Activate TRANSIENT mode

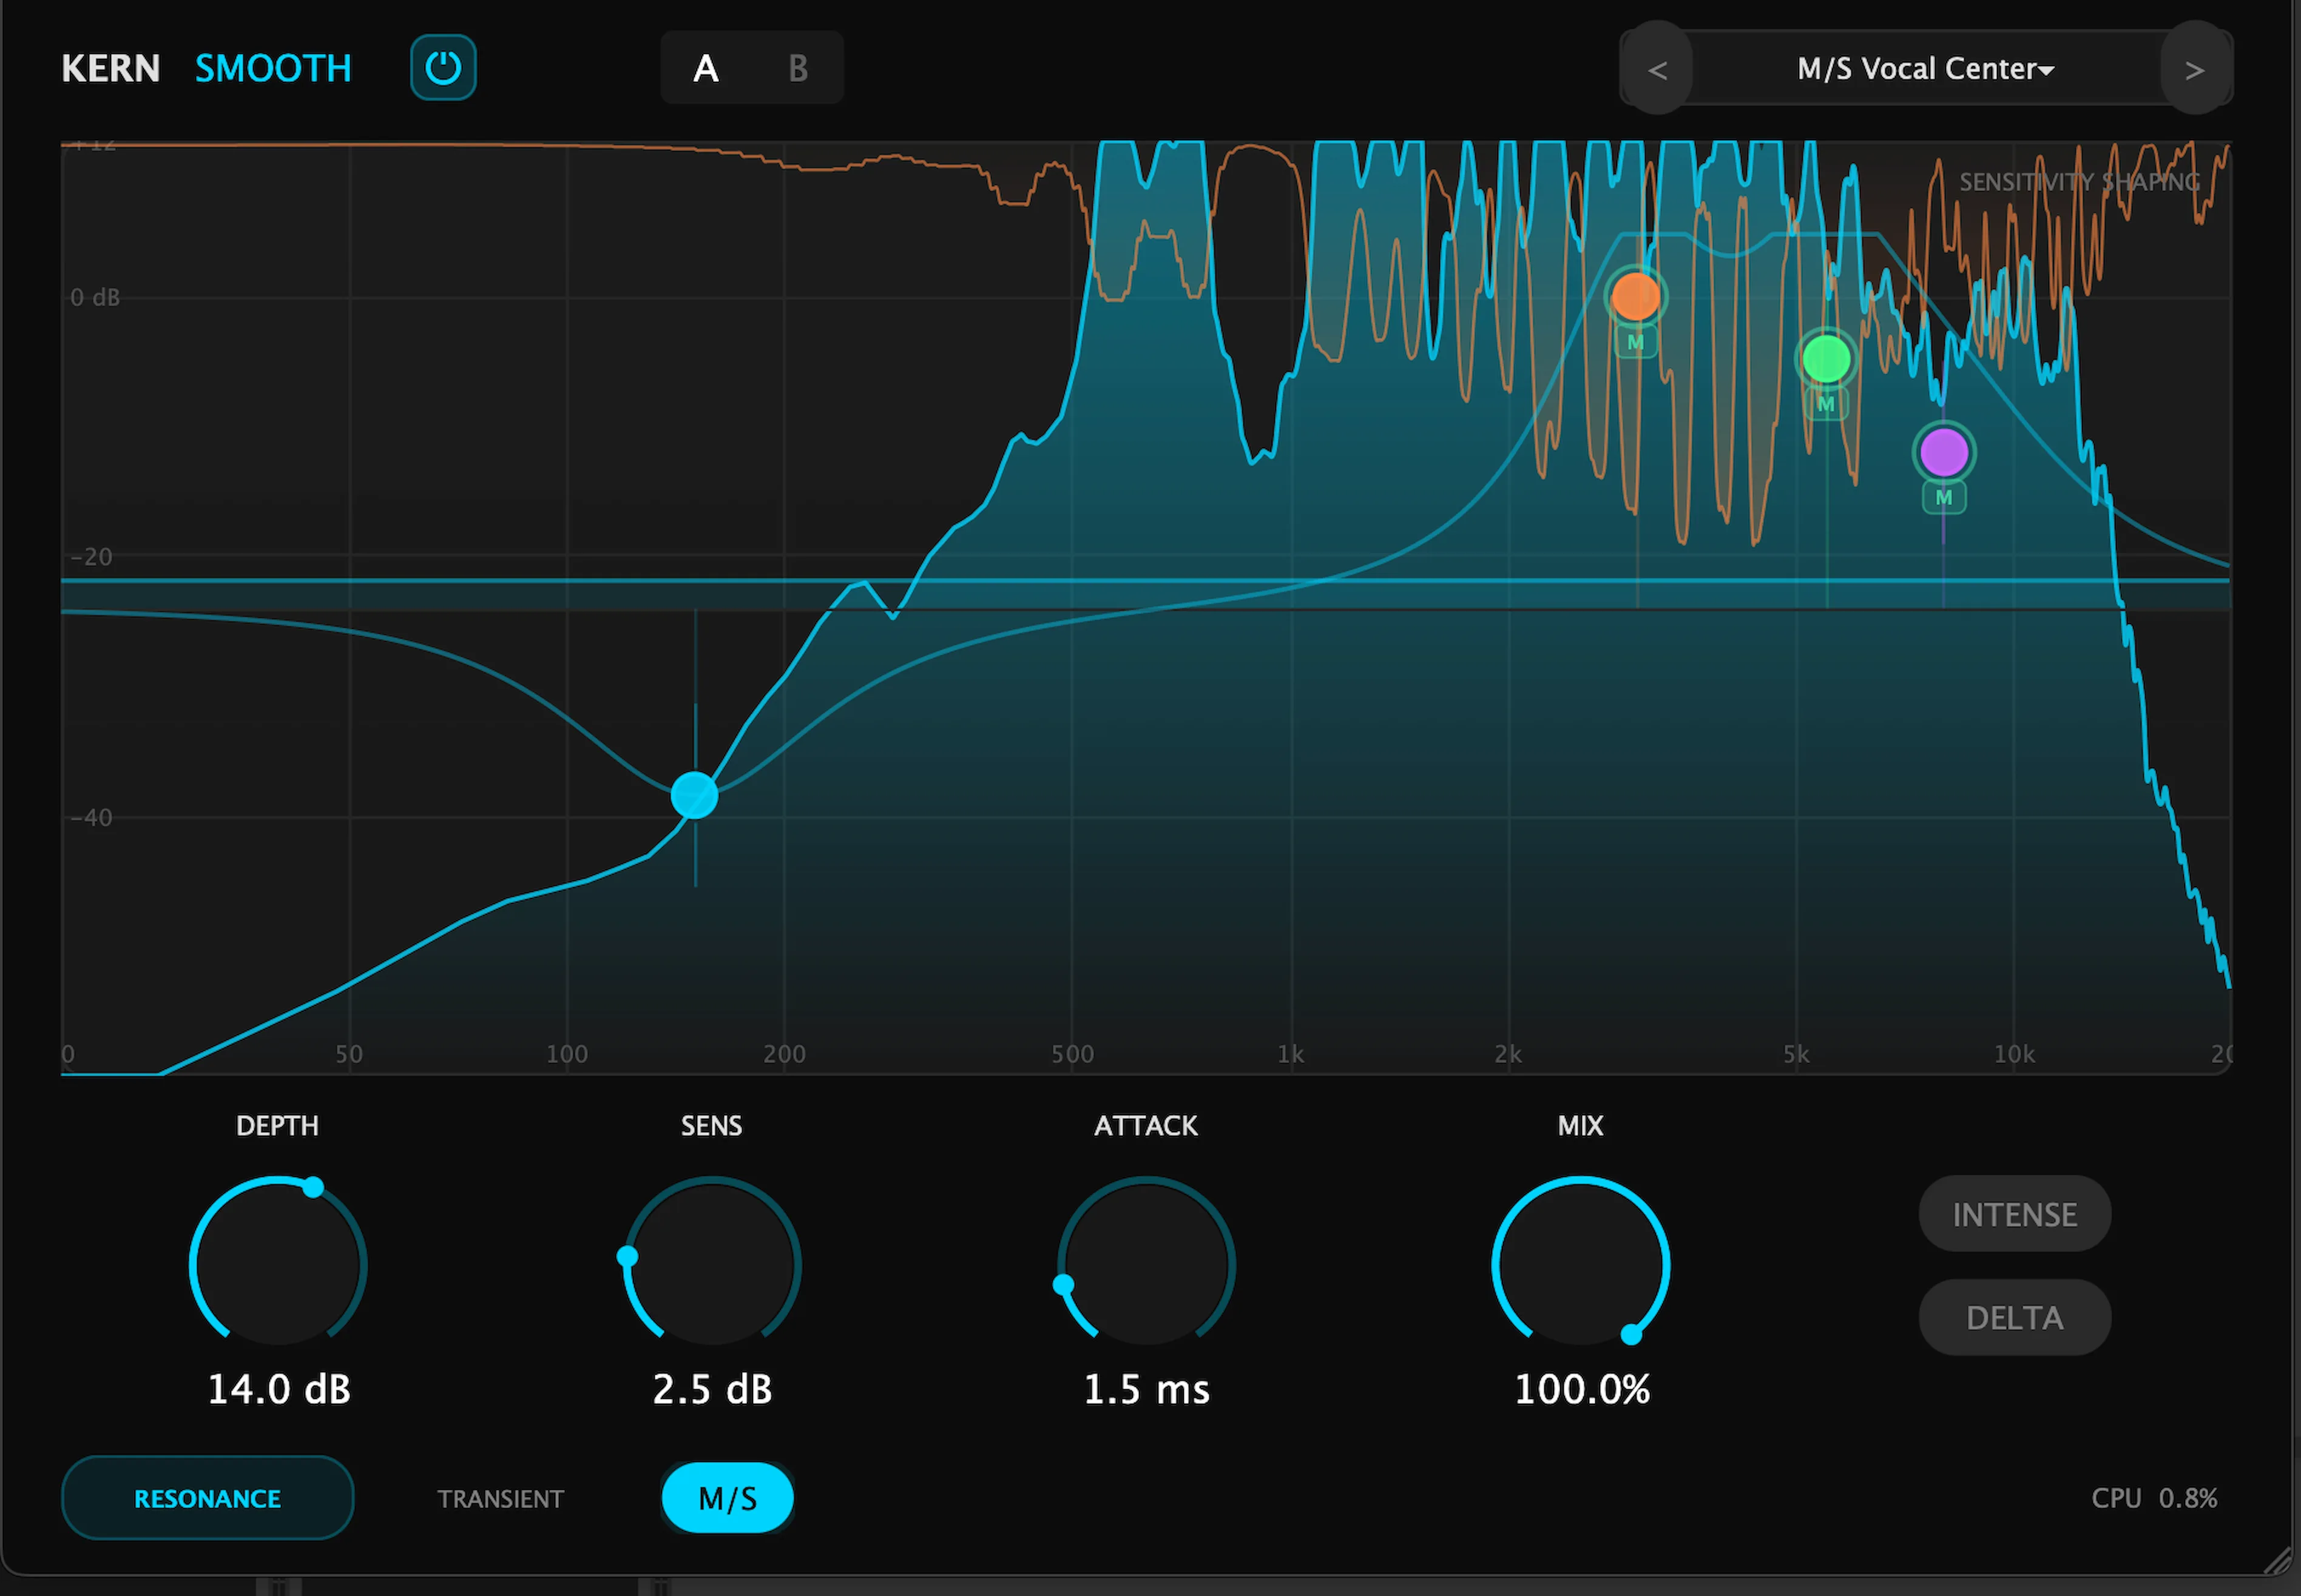(x=500, y=1497)
